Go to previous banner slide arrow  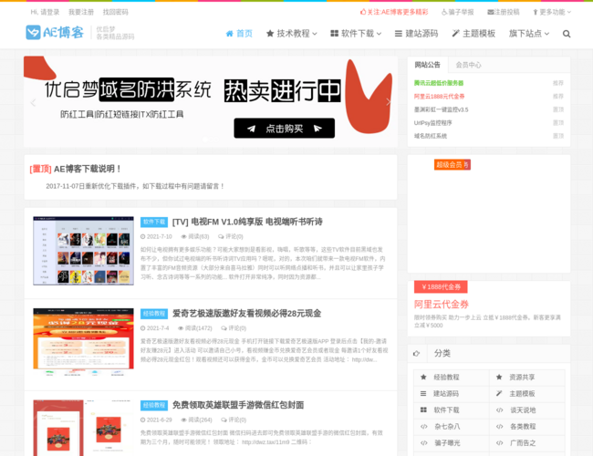click(33, 102)
